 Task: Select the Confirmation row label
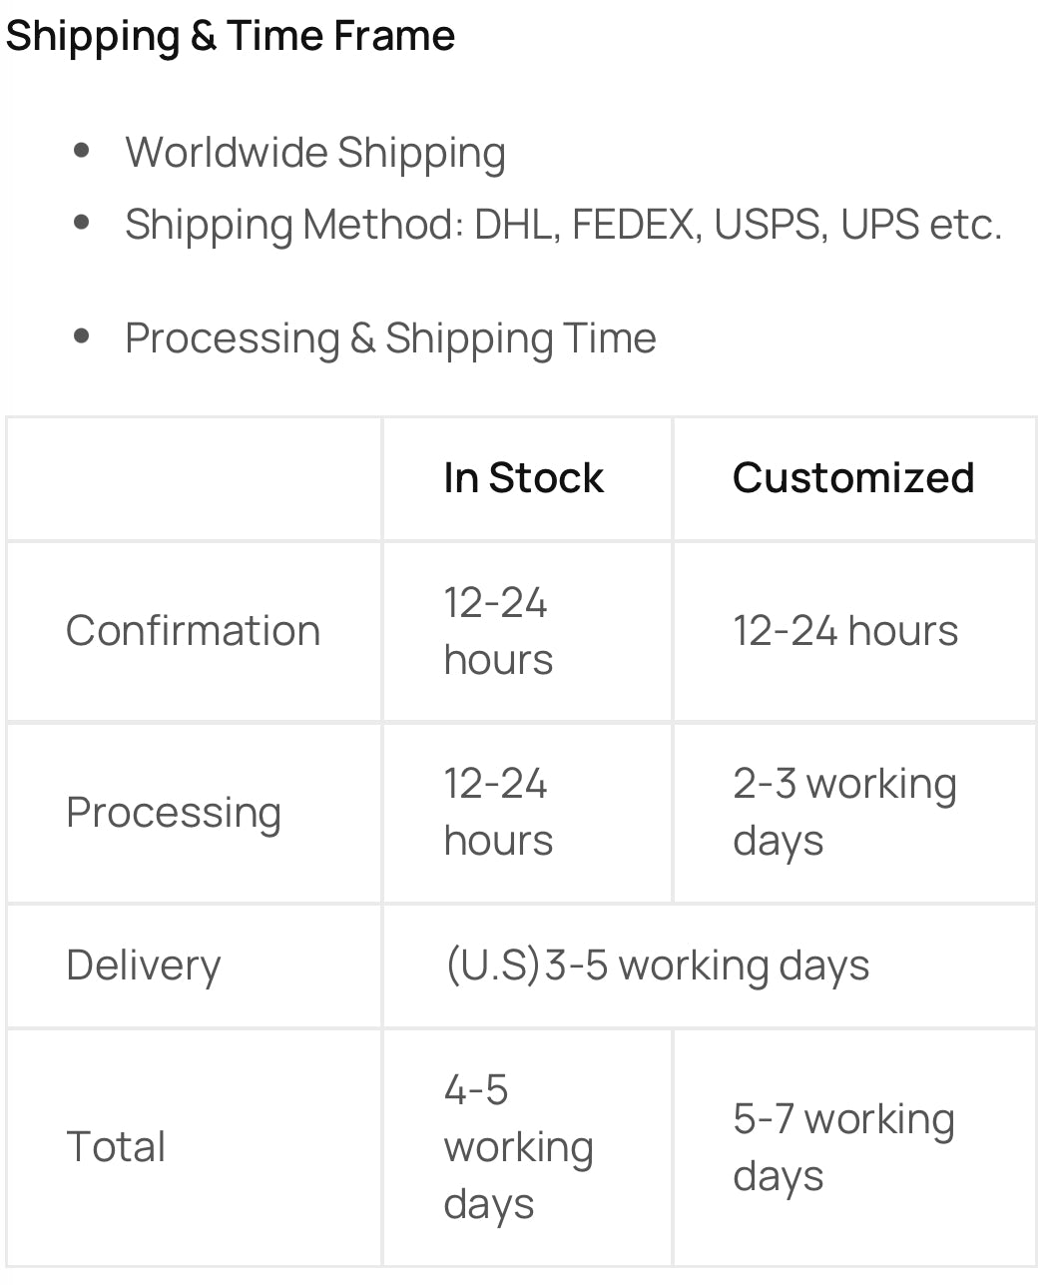coord(193,631)
